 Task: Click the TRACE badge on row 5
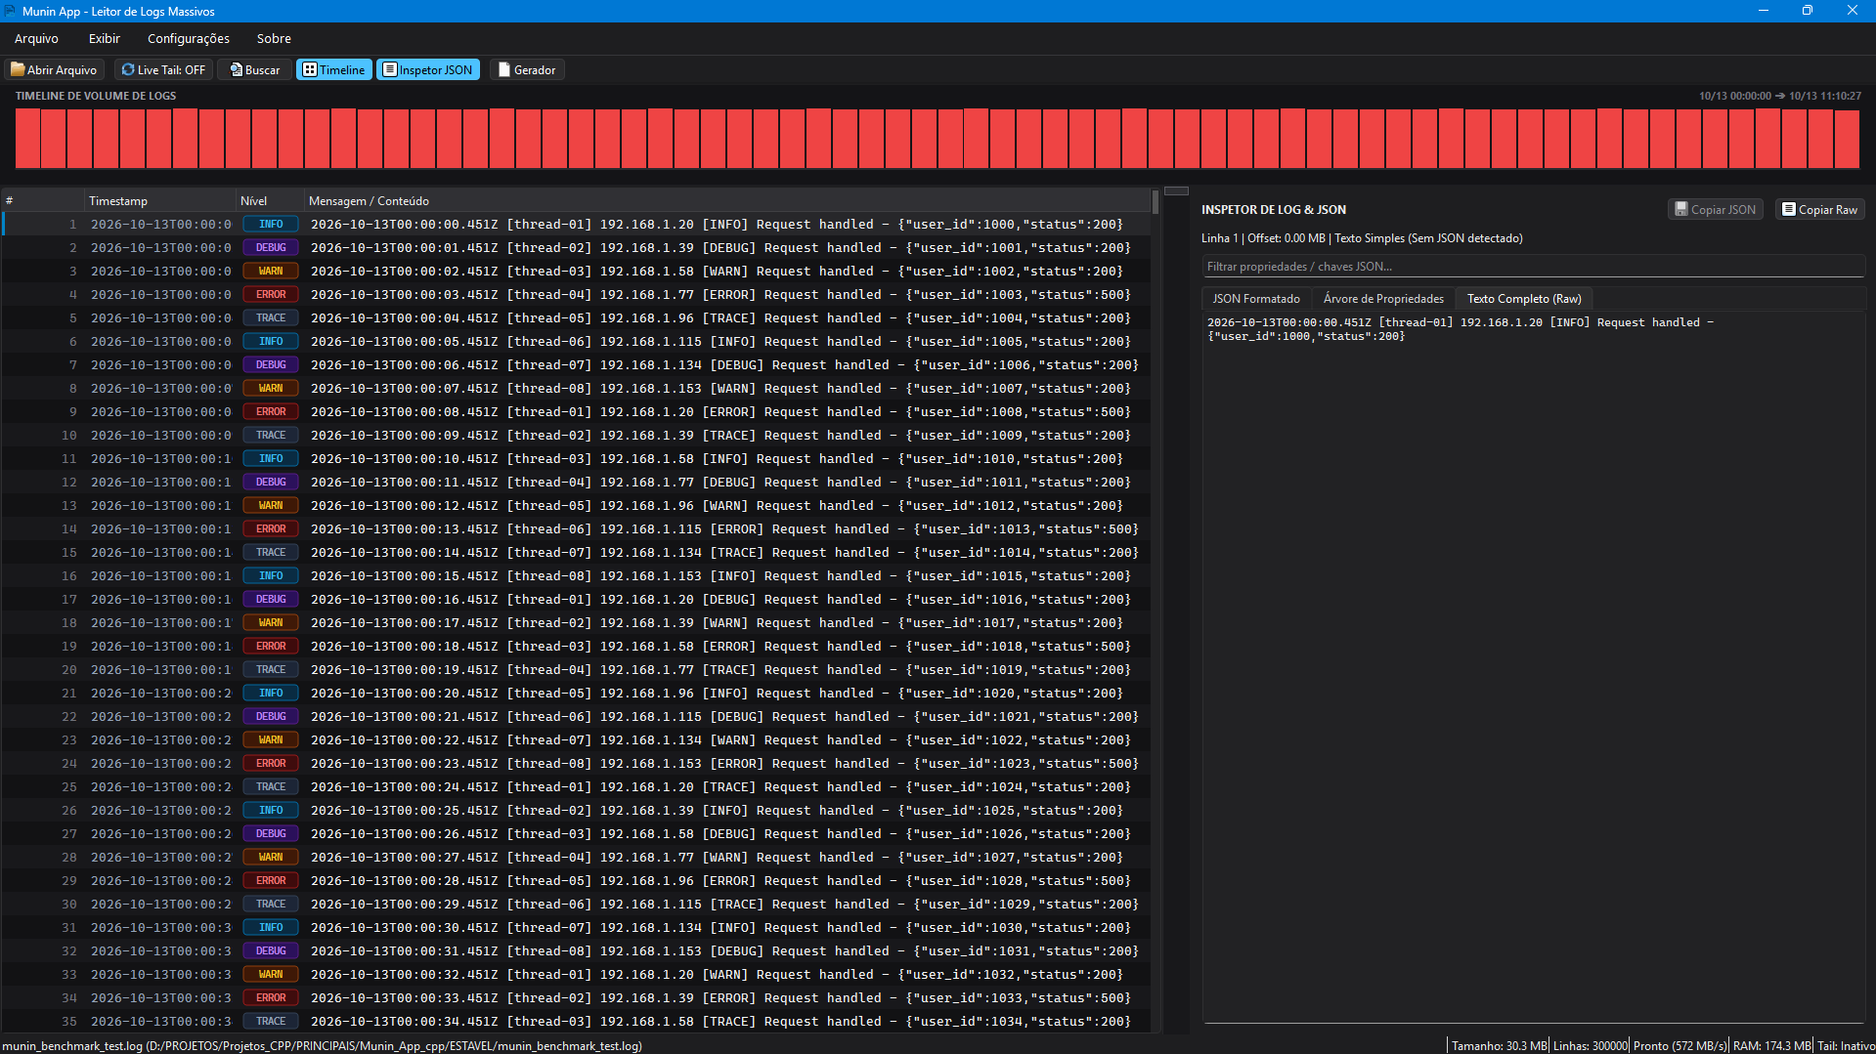(x=271, y=317)
